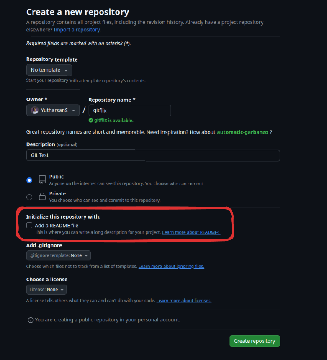This screenshot has width=327, height=360.
Task: Click the info icon beside public repository notice
Action: click(x=31, y=320)
